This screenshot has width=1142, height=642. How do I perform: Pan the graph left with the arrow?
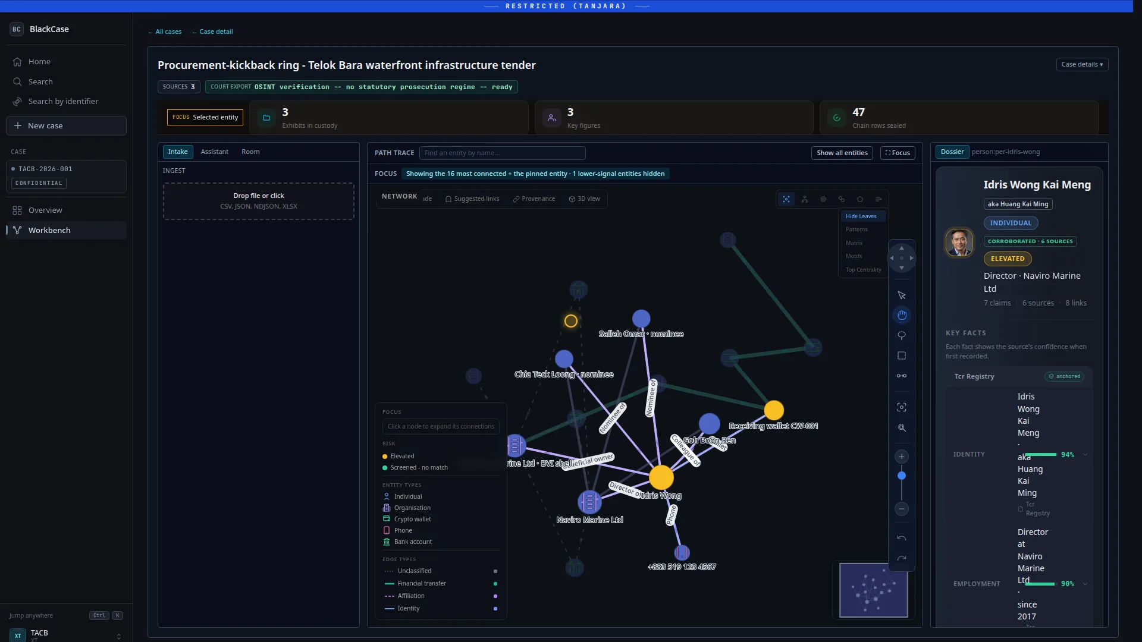(x=892, y=258)
